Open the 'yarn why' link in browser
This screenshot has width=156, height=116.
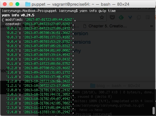(x=71, y=51)
